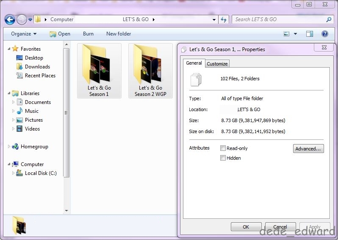Open Let's & Go Season 2 WGP folder
Screen dimensions: 338x240
click(x=151, y=71)
